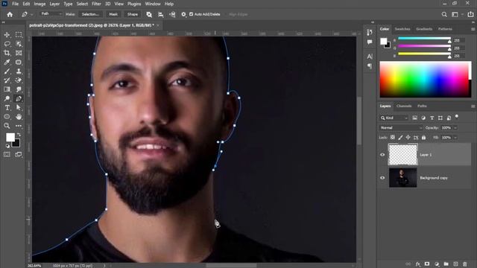
Task: Click the Home icon in options bar
Action: coord(10,14)
